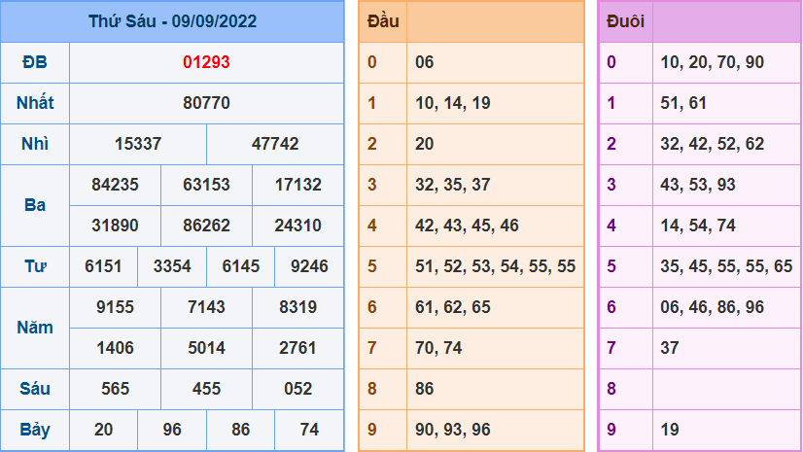Click the Nhì number 47742
This screenshot has width=803, height=452.
[x=275, y=144]
